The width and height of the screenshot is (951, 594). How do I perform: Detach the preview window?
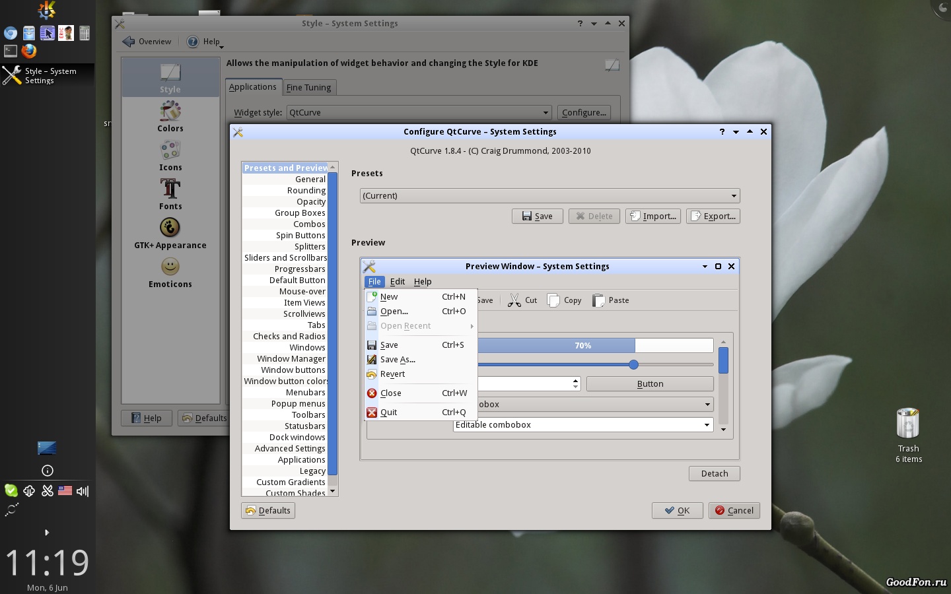tap(715, 474)
